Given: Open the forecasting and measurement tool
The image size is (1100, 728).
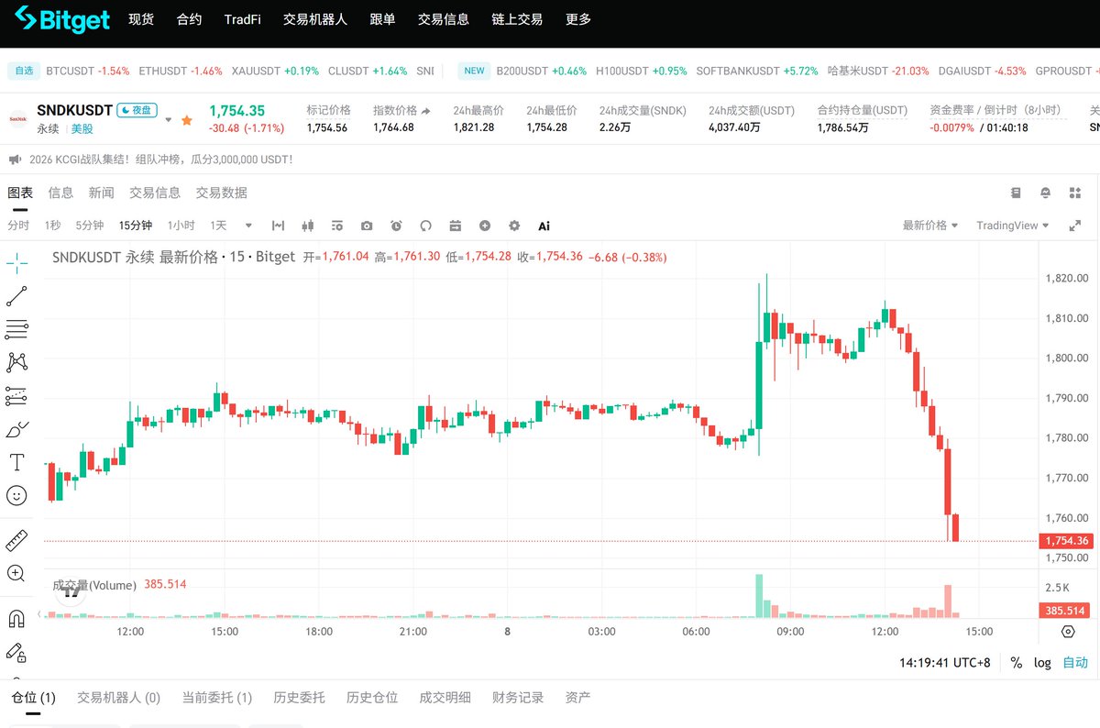Looking at the screenshot, I should (x=16, y=395).
